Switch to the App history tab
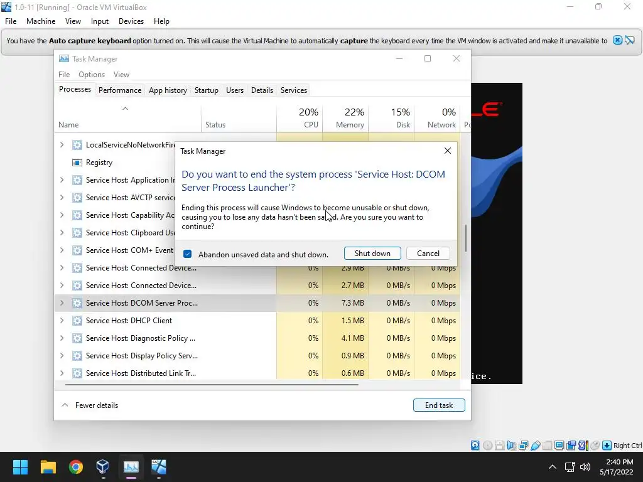Image resolution: width=643 pixels, height=482 pixels. coord(168,90)
